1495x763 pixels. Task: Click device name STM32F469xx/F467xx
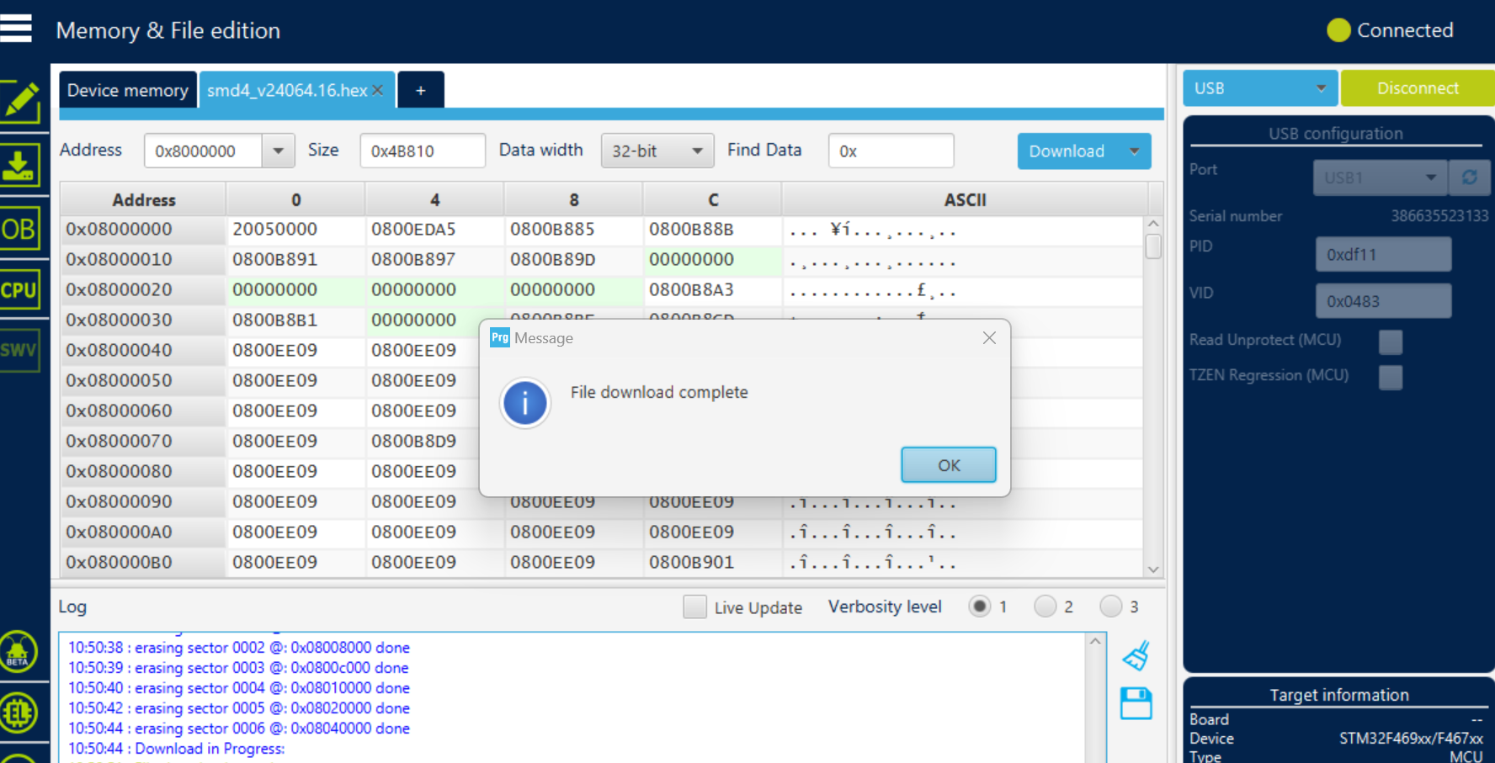(1413, 739)
